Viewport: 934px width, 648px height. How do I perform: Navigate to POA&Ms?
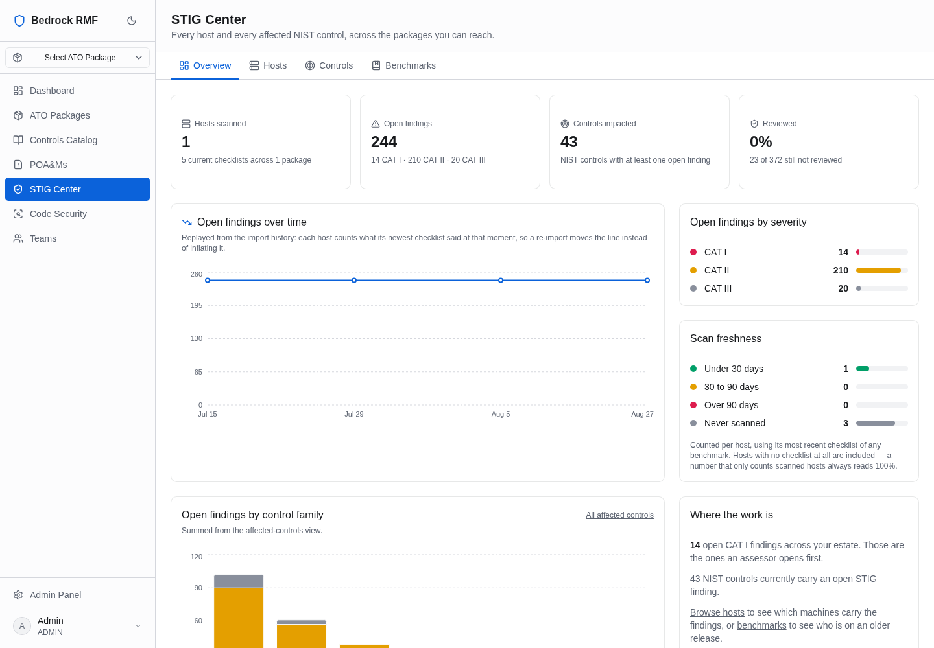point(77,165)
